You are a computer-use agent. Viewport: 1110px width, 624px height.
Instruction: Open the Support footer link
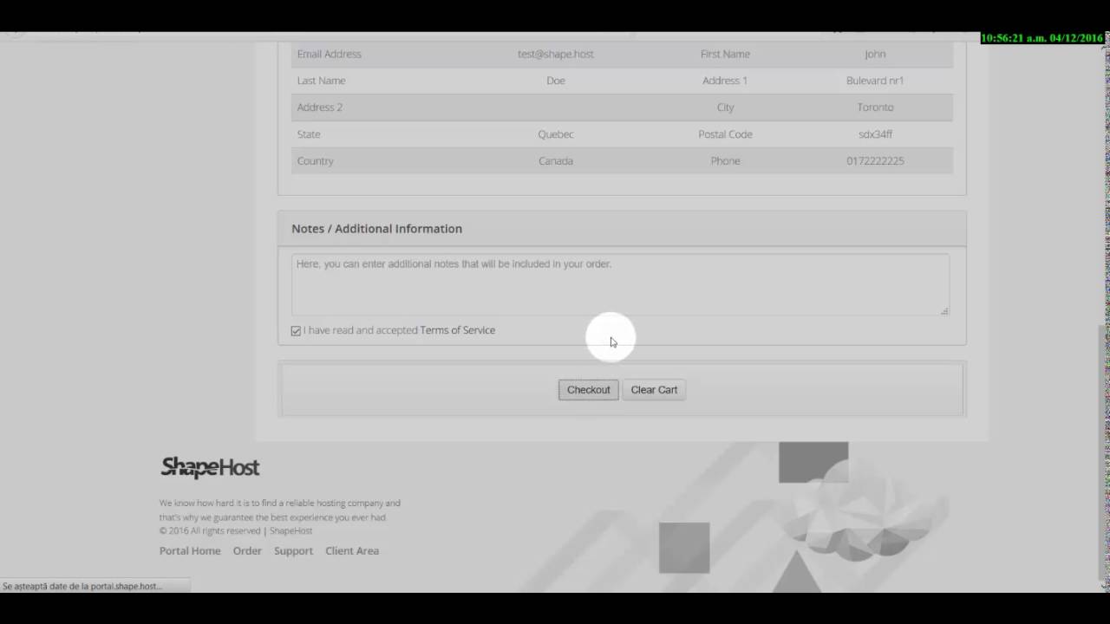point(293,551)
